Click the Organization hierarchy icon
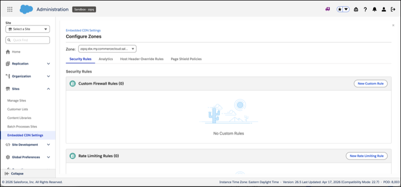 7,76
